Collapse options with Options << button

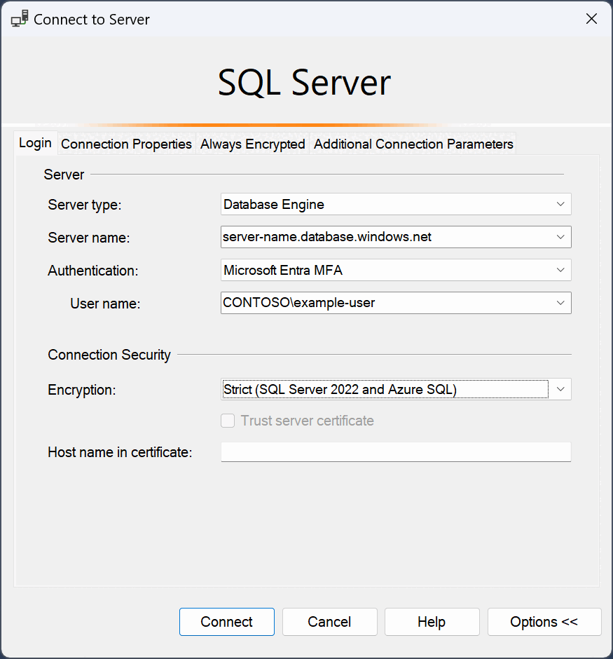tap(544, 622)
